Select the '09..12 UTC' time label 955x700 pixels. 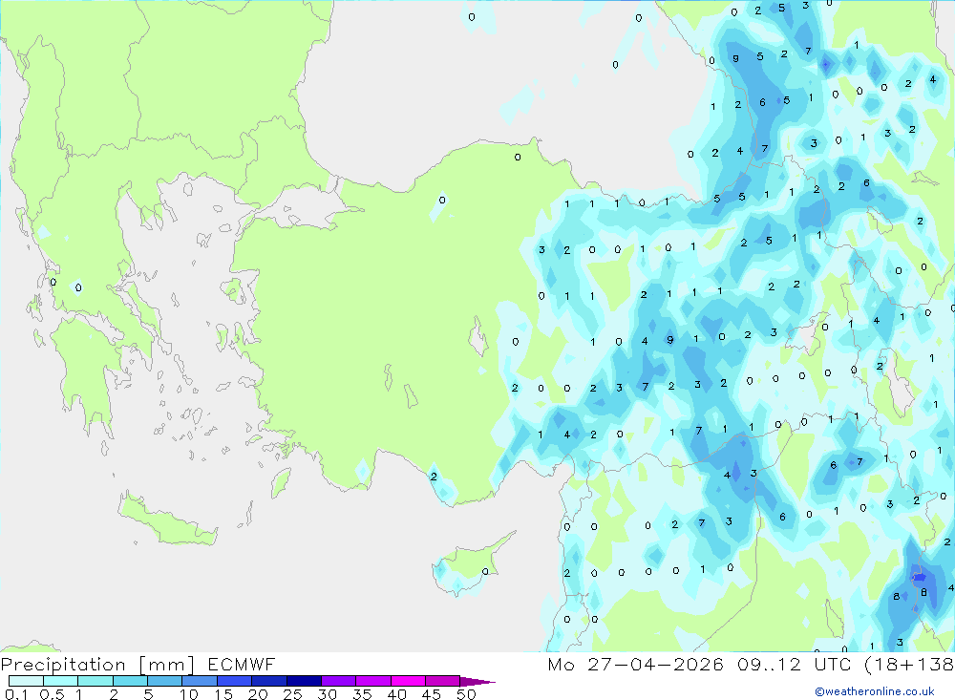(x=794, y=664)
